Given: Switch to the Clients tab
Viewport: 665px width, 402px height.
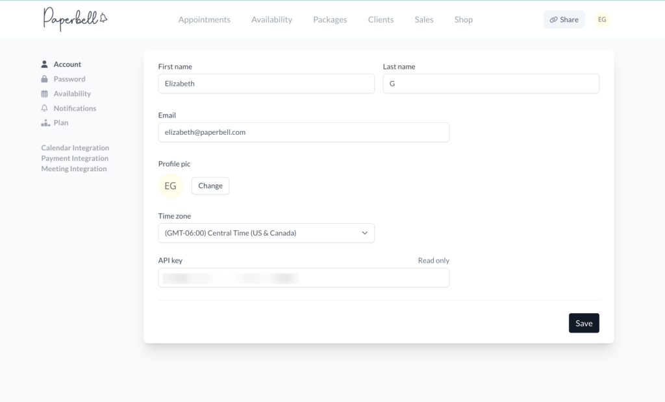Looking at the screenshot, I should (381, 19).
